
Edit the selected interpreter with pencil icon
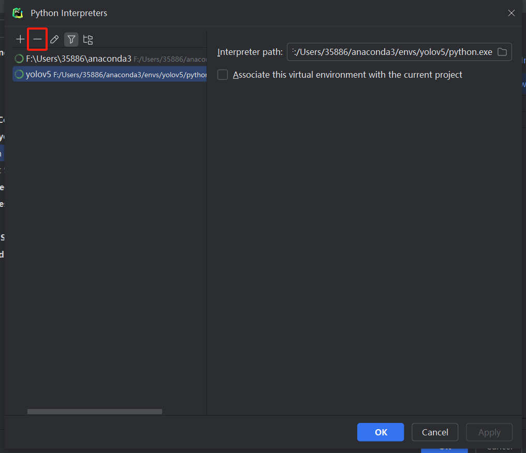click(54, 39)
